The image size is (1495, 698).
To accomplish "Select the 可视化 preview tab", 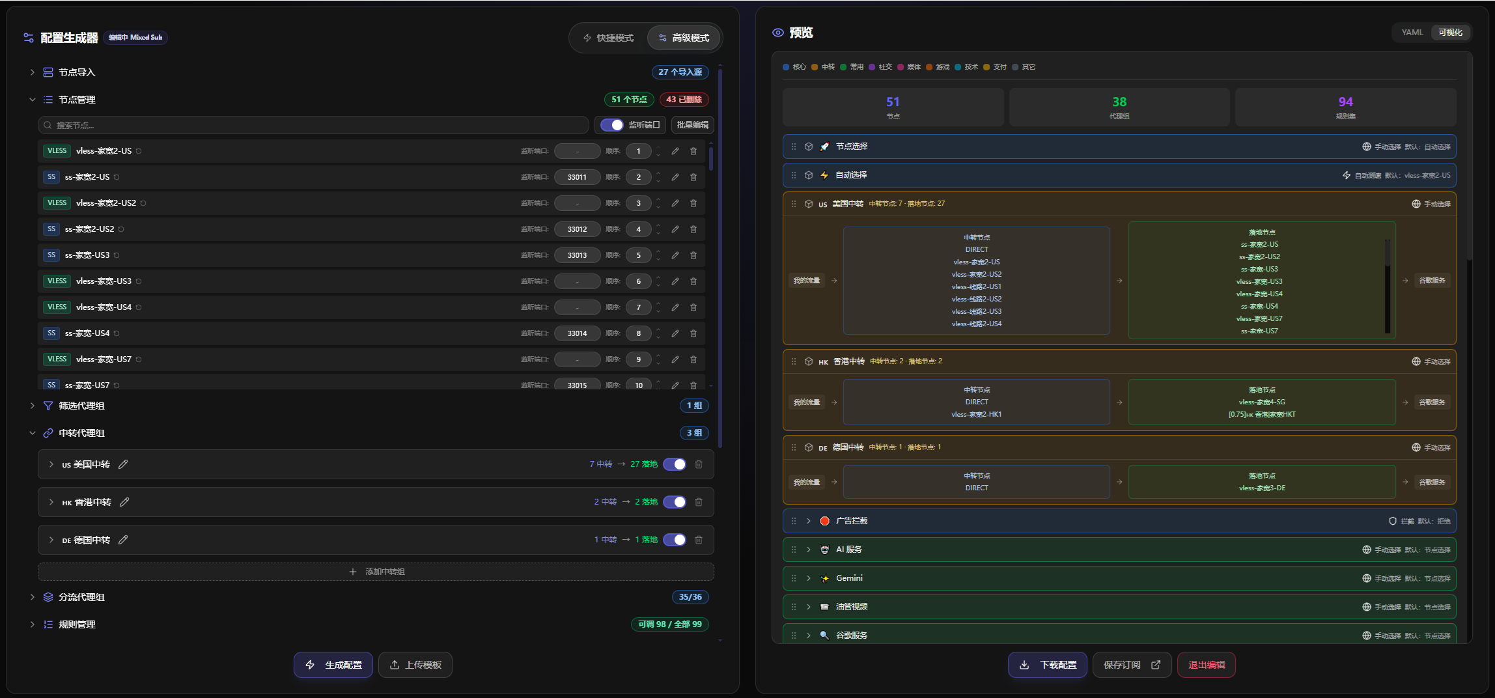I will pos(1450,33).
